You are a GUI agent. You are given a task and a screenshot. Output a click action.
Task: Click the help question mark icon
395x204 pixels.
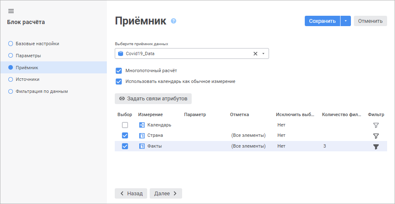[173, 21]
